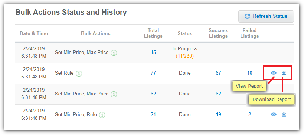The height and width of the screenshot is (135, 304).
Task: Click info icon on the 62-listings row
Action: (x=114, y=94)
